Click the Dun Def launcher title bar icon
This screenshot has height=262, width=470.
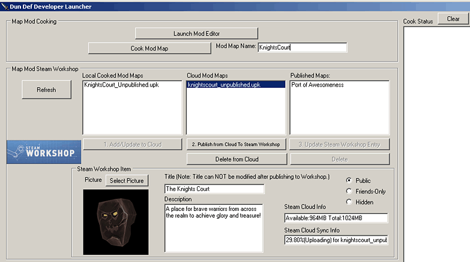point(4,6)
